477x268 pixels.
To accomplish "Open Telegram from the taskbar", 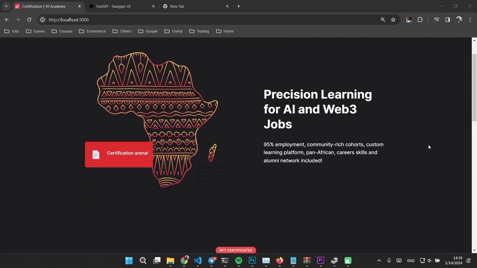I will [212, 261].
